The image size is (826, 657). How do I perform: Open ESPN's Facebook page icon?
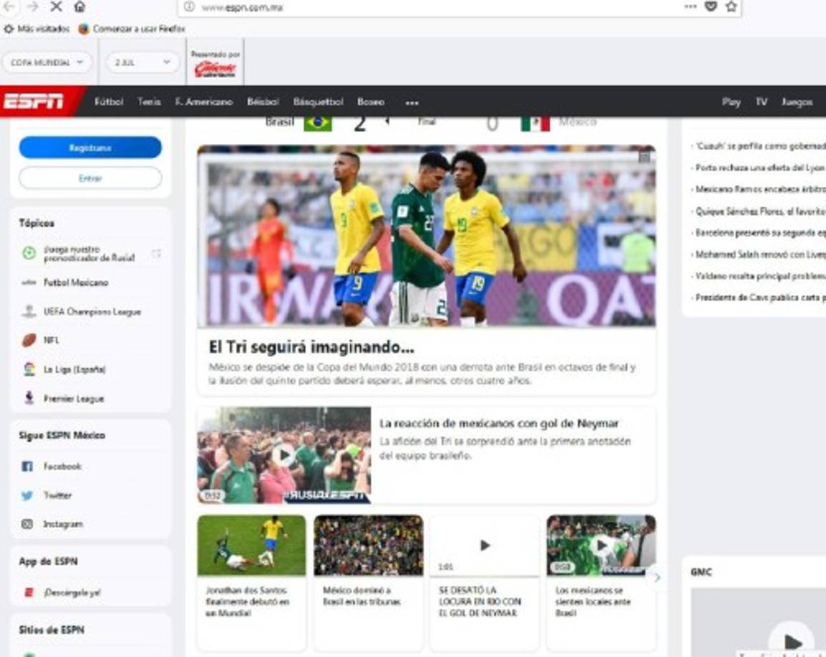coord(29,466)
